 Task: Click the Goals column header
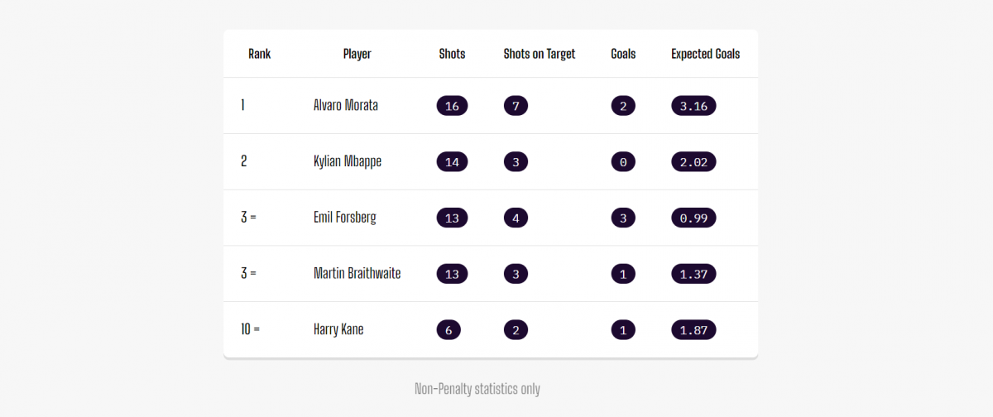coord(623,54)
